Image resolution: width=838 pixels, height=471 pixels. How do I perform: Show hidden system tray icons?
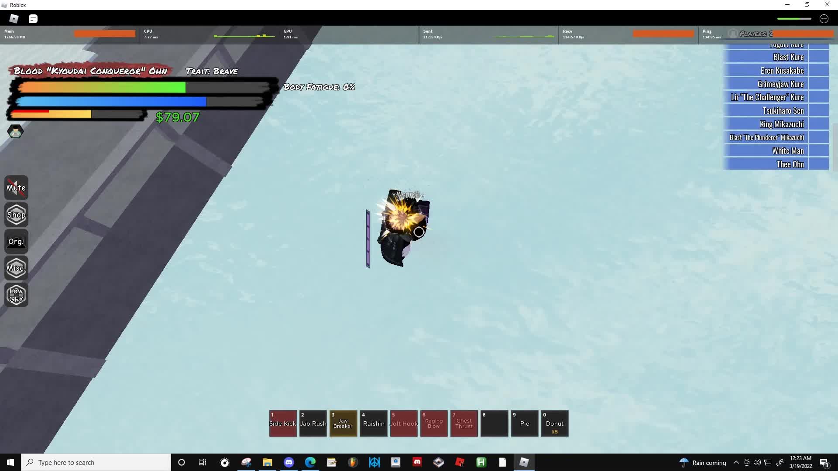(x=736, y=462)
